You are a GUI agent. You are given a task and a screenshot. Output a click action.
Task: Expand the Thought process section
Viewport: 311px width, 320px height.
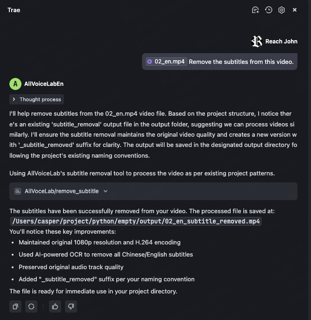[36, 99]
